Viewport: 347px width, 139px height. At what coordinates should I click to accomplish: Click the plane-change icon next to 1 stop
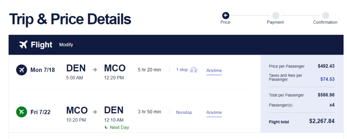pos(193,70)
